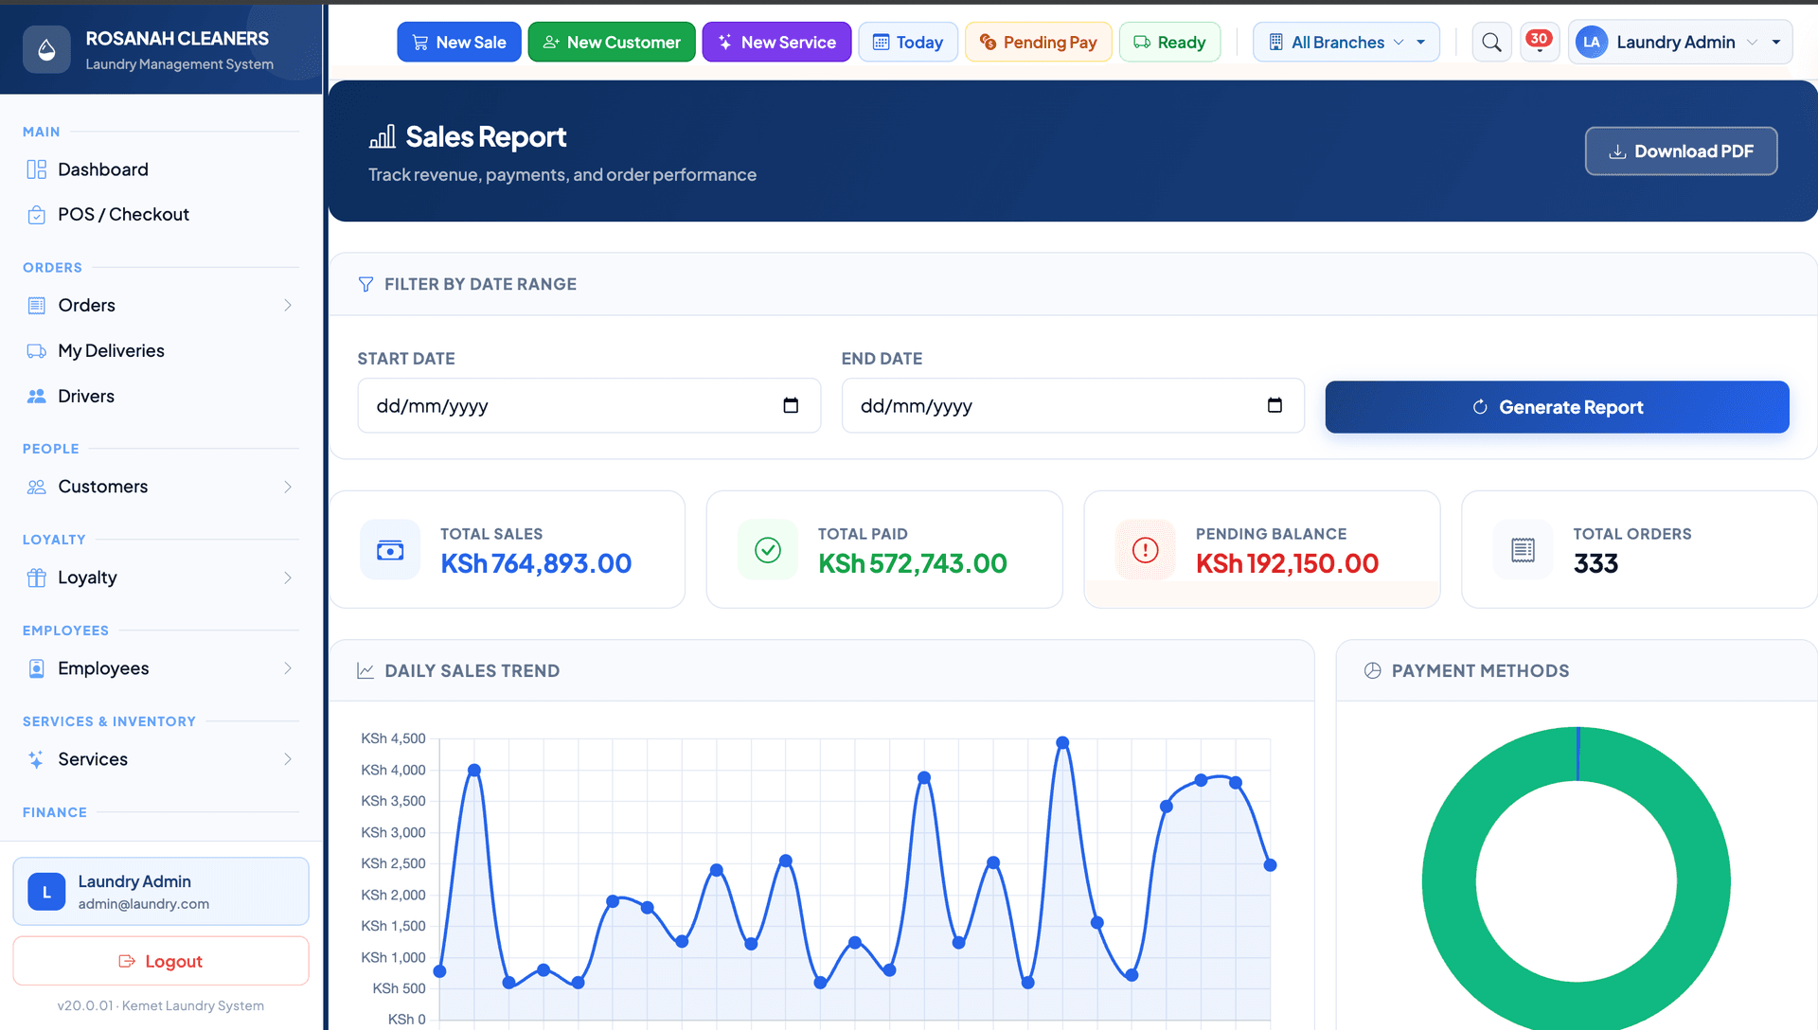Click the Employees badge icon
This screenshot has width=1818, height=1030.
(x=37, y=668)
